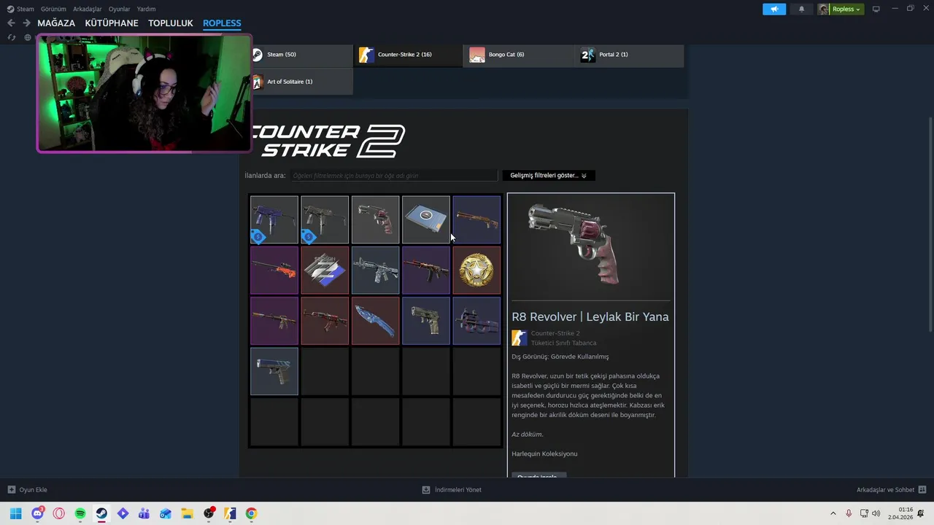Select the Steam (50) inventory tab
Viewport: 934px width, 525px height.
click(301, 55)
